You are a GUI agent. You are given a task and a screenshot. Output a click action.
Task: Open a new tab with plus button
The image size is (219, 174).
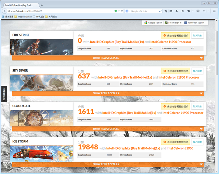coord(42,5)
